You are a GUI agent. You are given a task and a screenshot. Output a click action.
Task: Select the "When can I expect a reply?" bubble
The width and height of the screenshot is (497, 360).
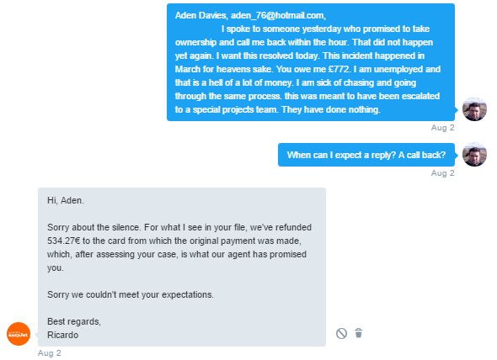point(366,155)
